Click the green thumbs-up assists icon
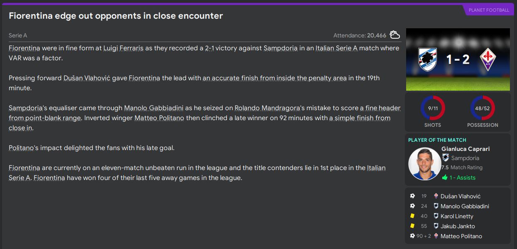The width and height of the screenshot is (517, 249). point(445,178)
